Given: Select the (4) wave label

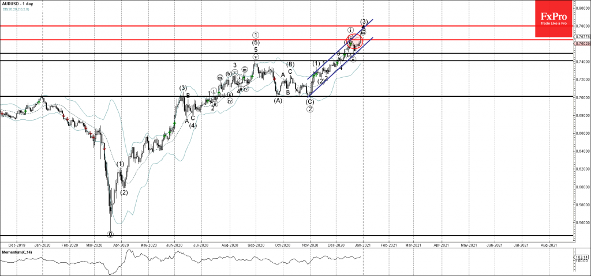Looking at the screenshot, I should (x=193, y=125).
